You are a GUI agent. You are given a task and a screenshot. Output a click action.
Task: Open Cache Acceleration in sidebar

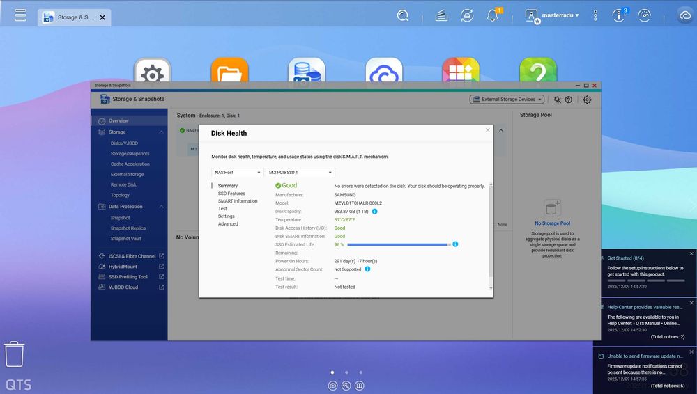[130, 164]
